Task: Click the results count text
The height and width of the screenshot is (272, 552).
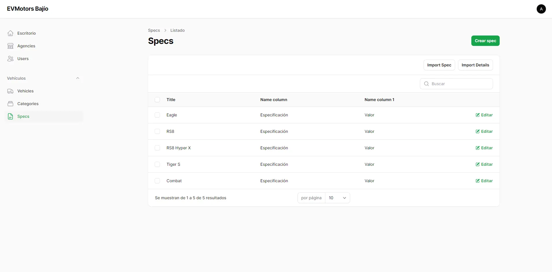Action: pos(191,198)
